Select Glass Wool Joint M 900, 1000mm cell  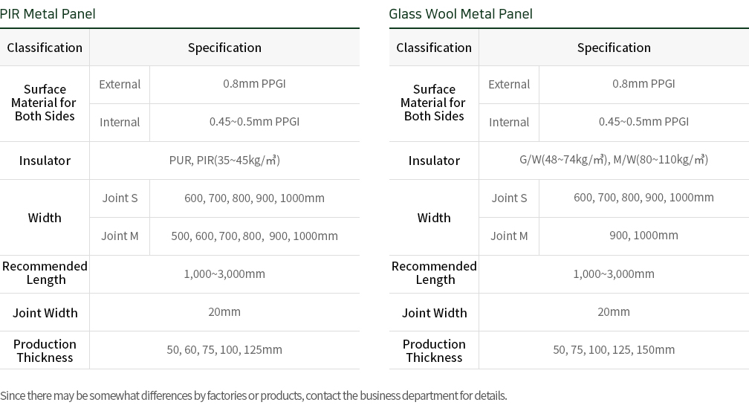tap(644, 236)
